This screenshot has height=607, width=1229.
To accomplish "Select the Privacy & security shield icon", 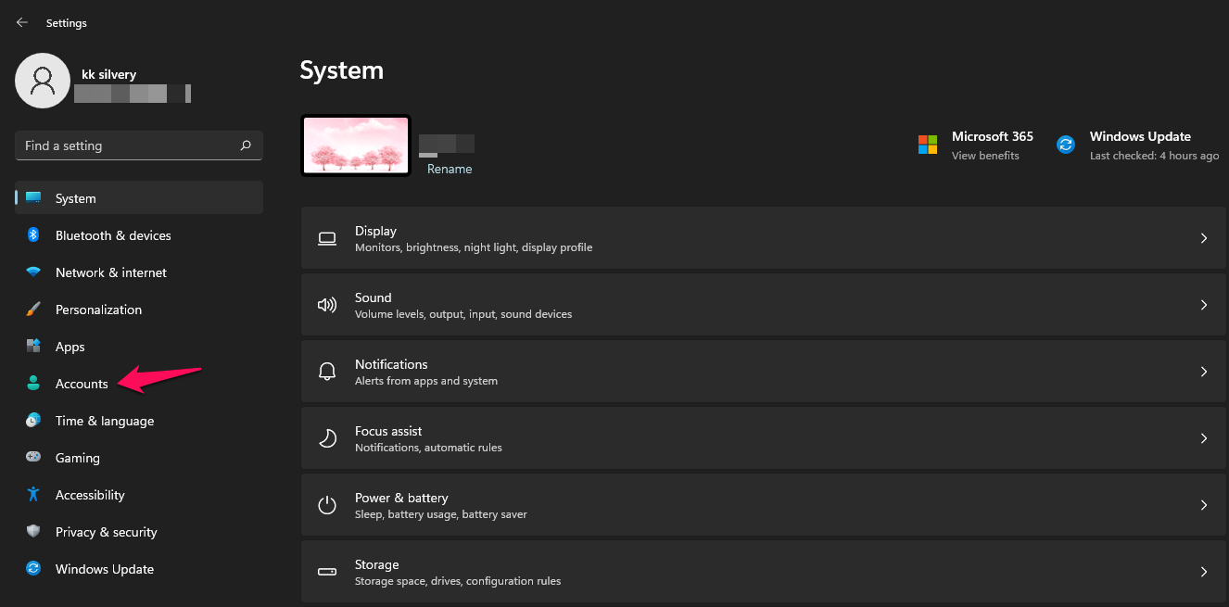I will click(x=33, y=532).
